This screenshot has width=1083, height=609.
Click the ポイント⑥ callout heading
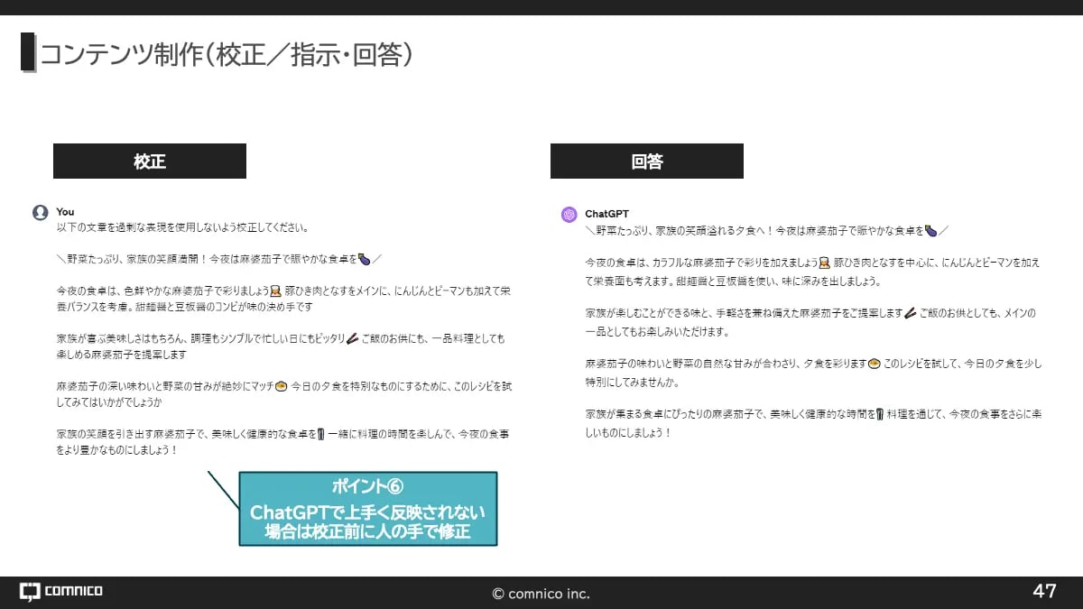(367, 487)
